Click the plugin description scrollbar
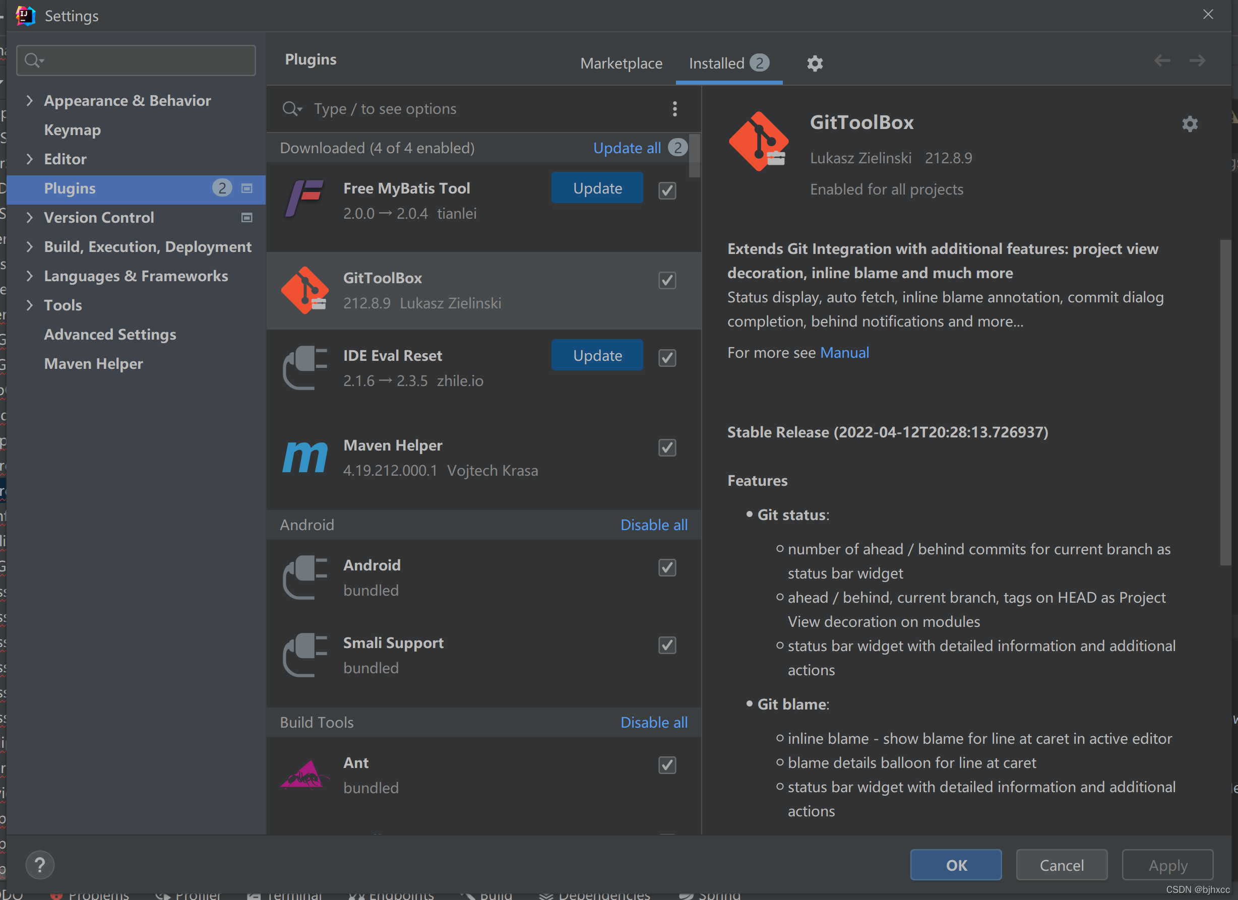 coord(1225,402)
